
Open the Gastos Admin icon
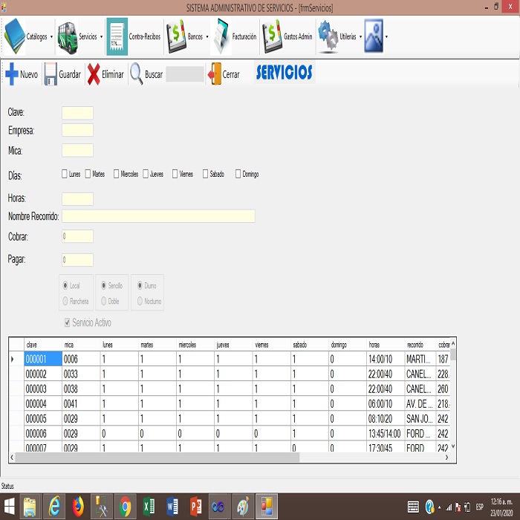(273, 36)
